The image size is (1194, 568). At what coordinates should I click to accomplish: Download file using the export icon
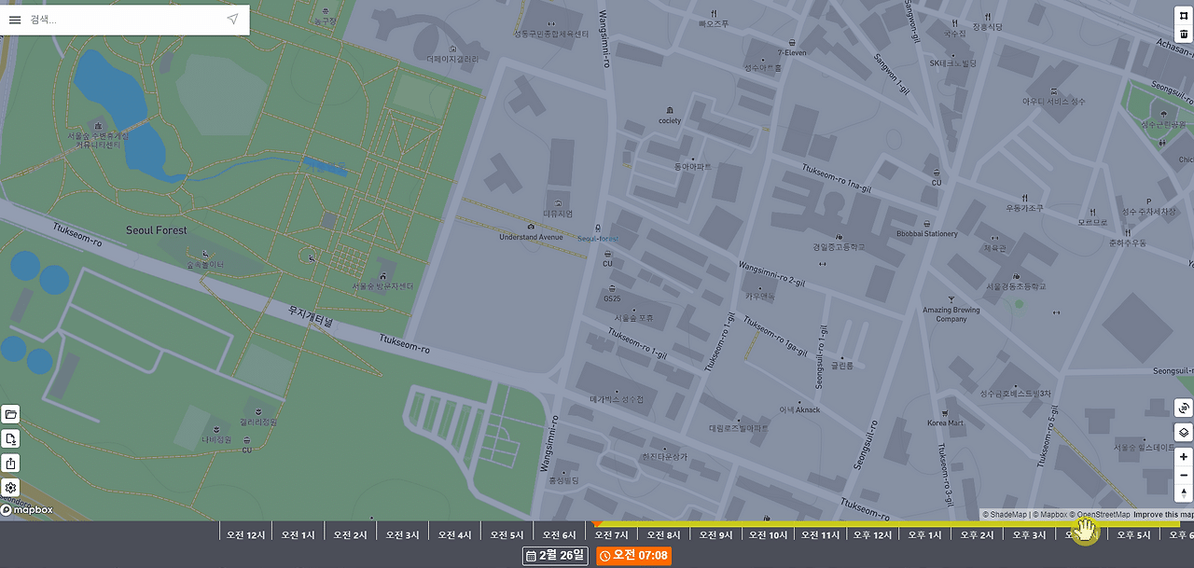11,438
